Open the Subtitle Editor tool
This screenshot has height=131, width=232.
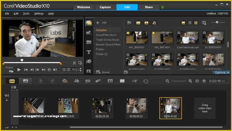pos(110,81)
